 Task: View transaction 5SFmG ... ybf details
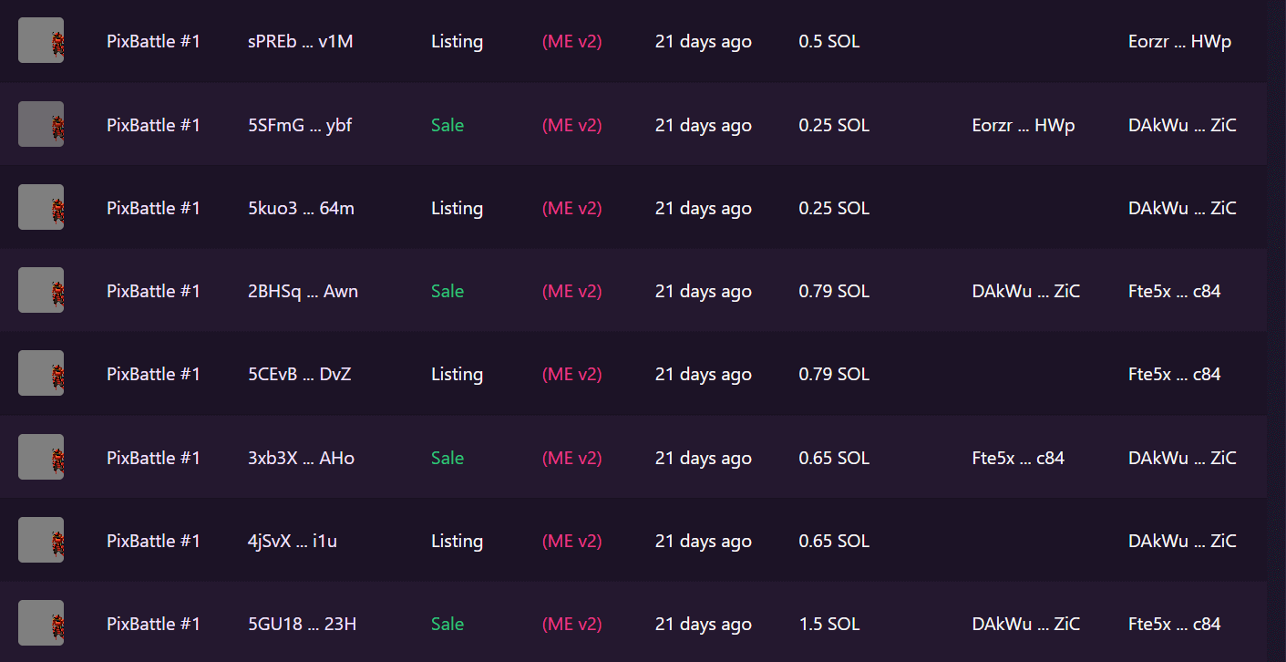300,125
